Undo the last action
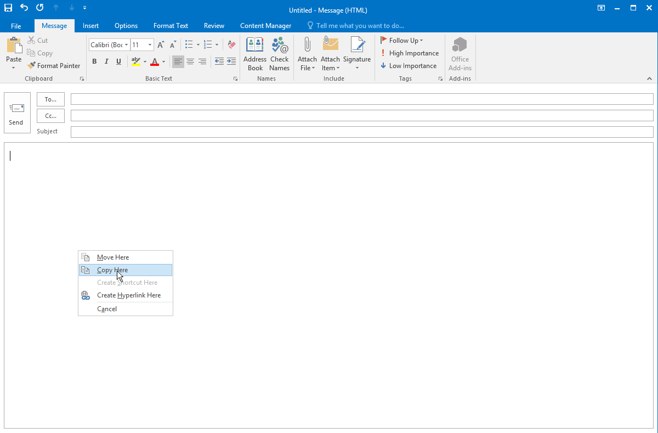Image resolution: width=658 pixels, height=433 pixels. 24,8
